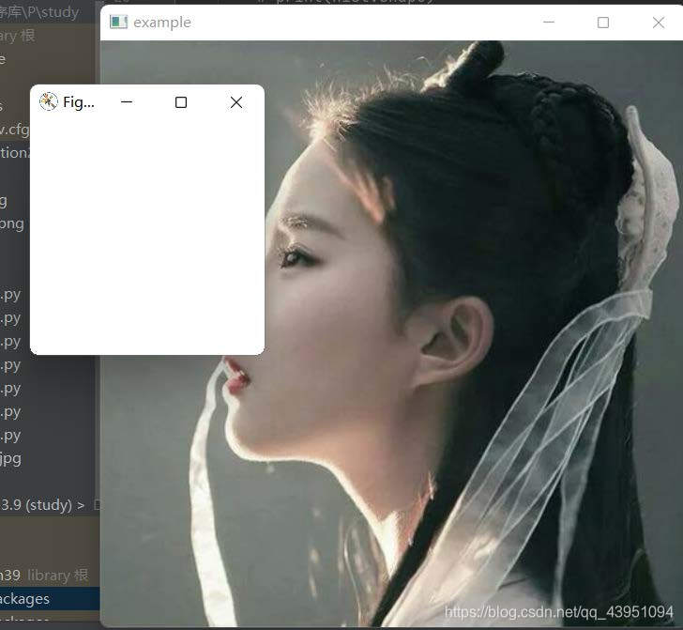Maximize the example window
683x630 pixels.
603,23
